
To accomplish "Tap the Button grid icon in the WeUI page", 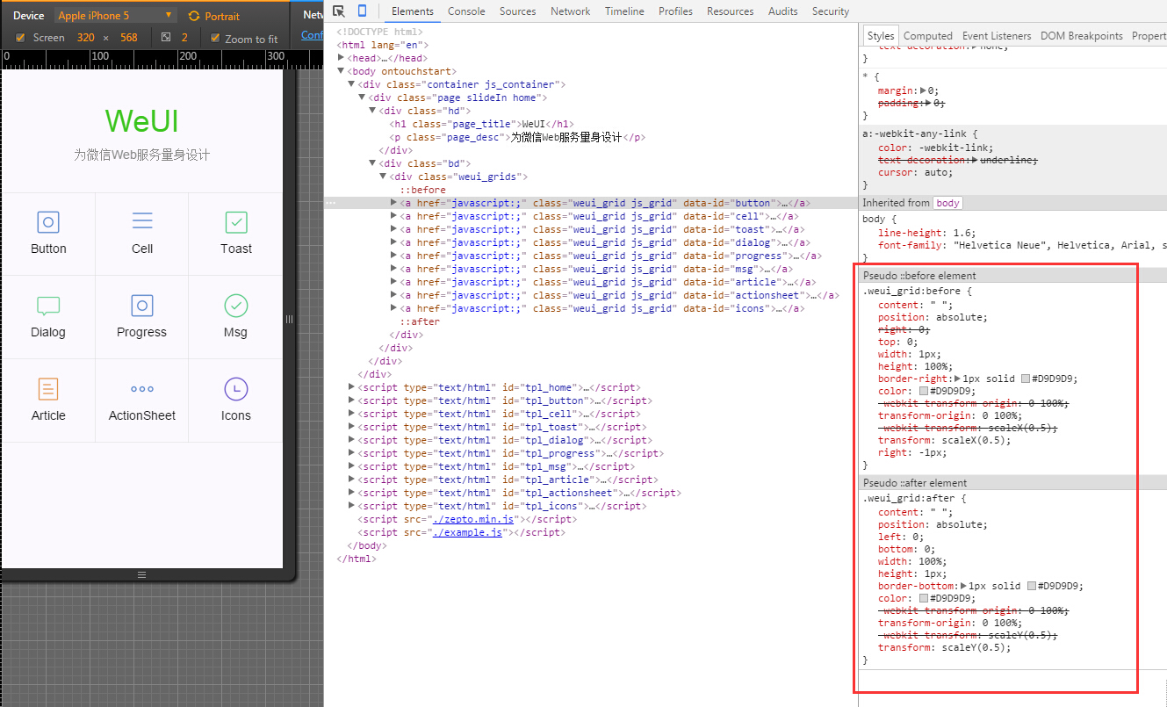I will pos(48,221).
